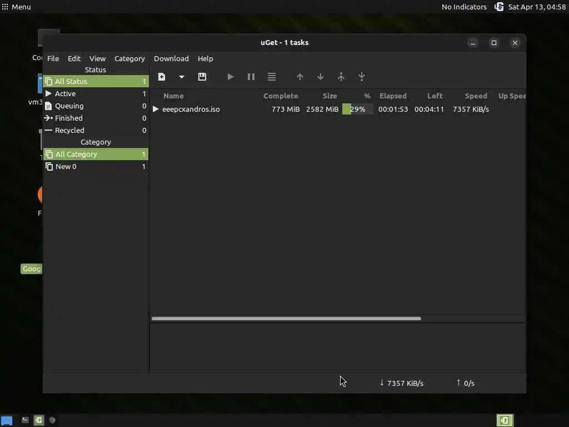Select All Category in sidebar
Viewport: 569px width, 427px height.
click(96, 155)
